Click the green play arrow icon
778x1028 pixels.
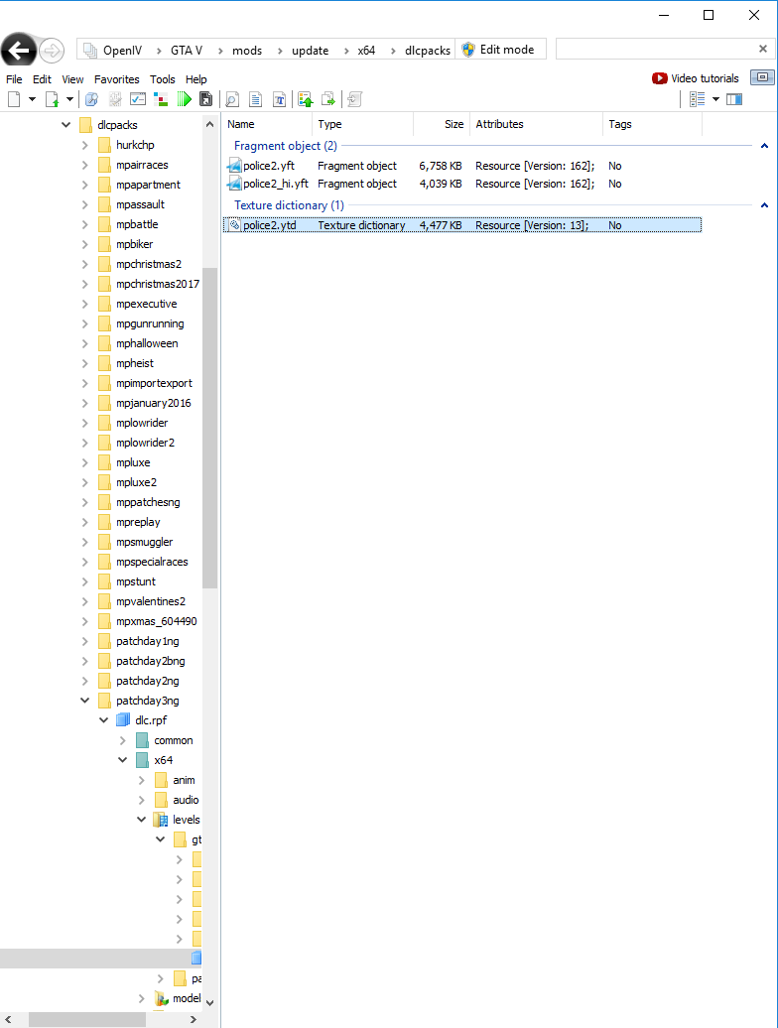(x=185, y=99)
